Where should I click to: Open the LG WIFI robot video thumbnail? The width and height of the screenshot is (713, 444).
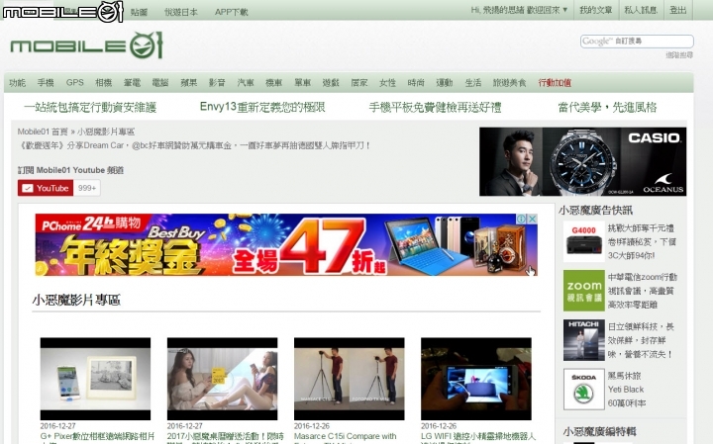click(476, 379)
